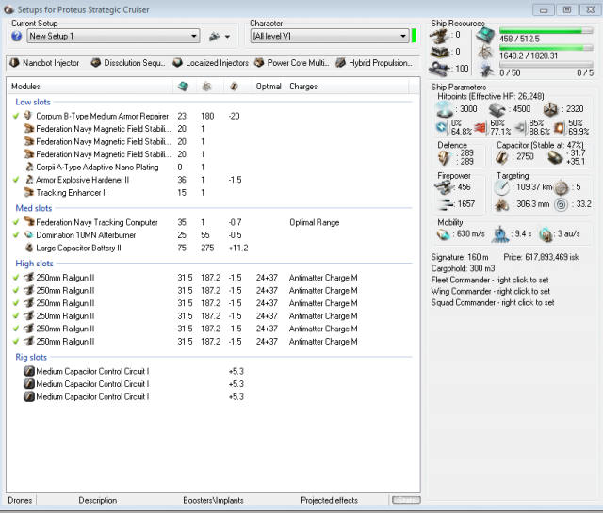Switch to the Projected effects tab
This screenshot has height=513, width=603.
(x=329, y=500)
